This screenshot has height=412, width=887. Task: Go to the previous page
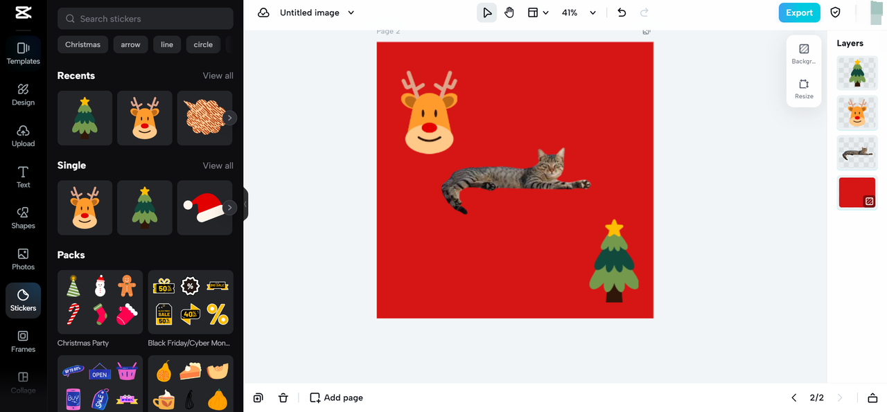click(x=794, y=397)
